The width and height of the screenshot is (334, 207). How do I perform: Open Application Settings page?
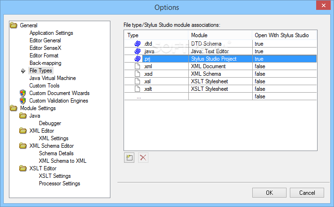tap(51, 33)
